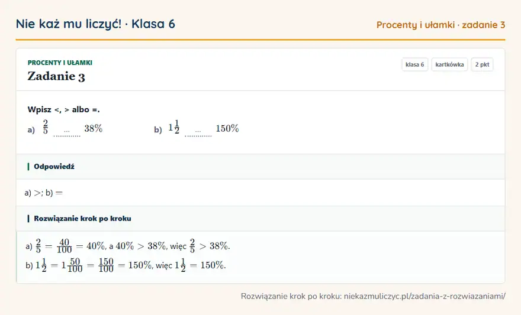Click the 'klasa 6' tag badge

[414, 64]
